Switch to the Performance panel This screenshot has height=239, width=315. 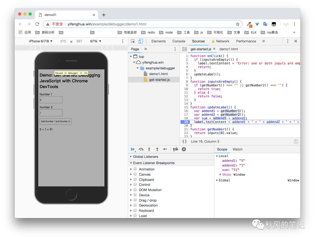click(246, 41)
